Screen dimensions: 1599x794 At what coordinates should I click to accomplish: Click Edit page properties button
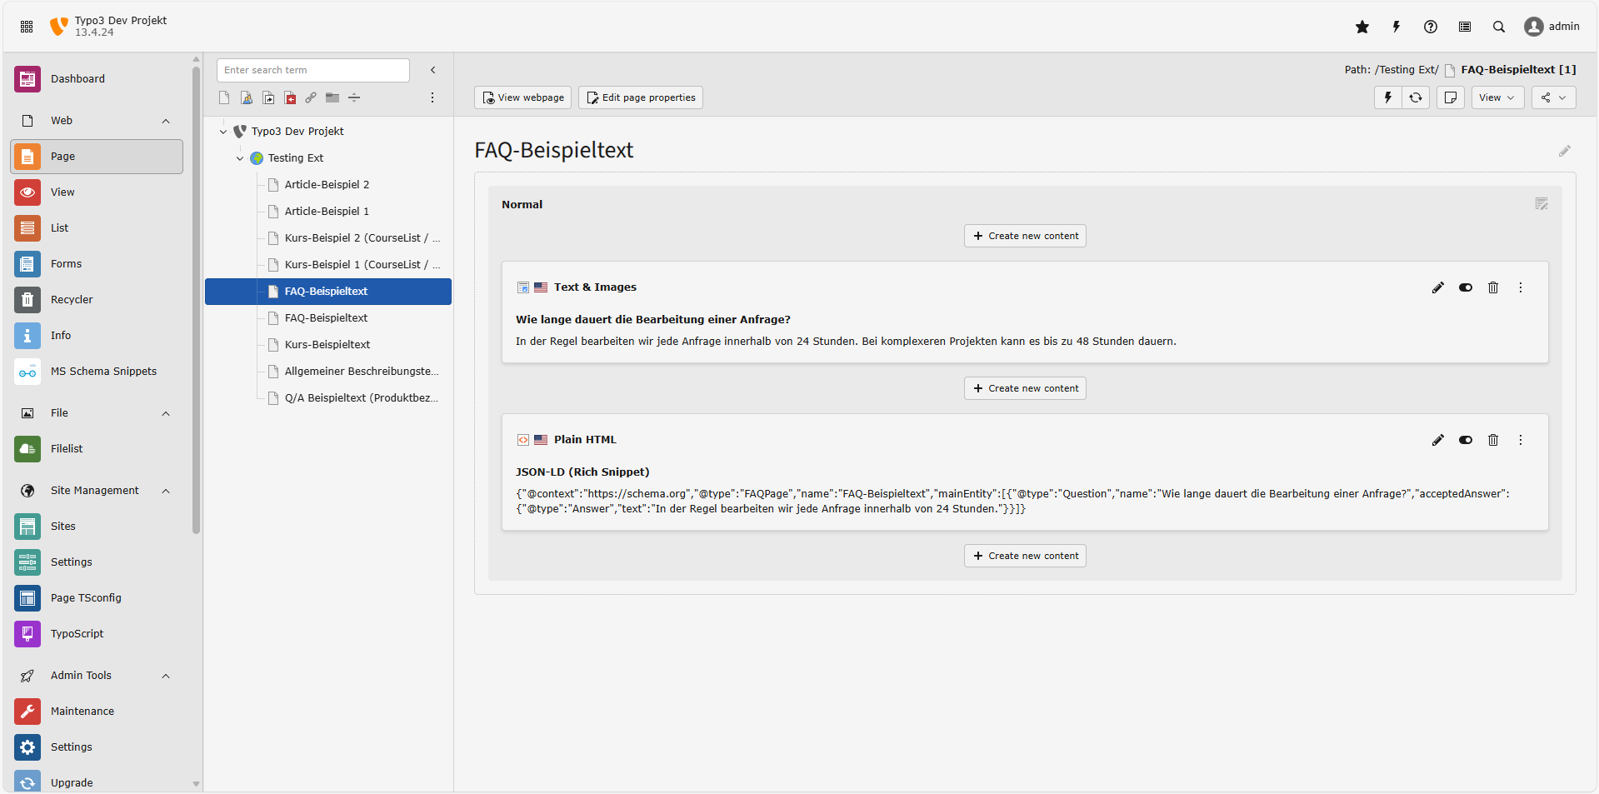point(640,97)
